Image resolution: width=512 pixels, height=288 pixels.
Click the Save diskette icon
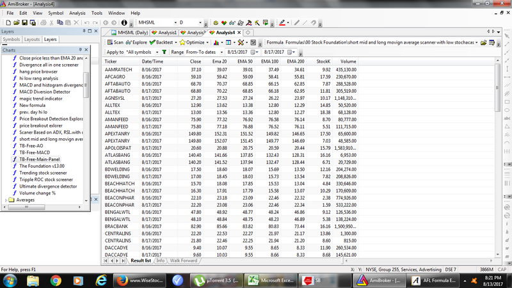click(x=24, y=22)
